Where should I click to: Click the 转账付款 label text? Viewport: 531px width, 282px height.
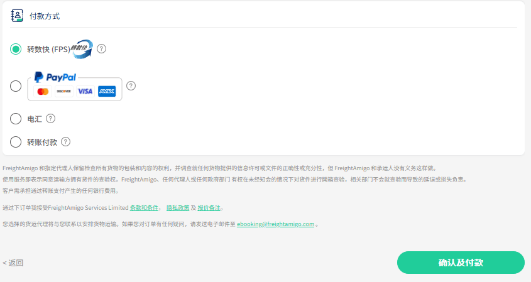42,142
